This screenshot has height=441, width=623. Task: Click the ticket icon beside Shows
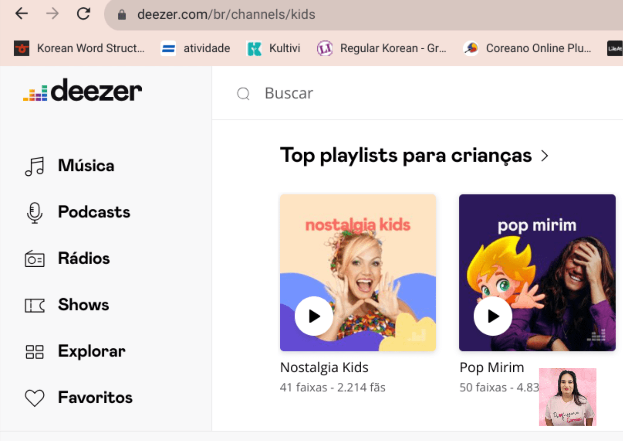point(35,305)
